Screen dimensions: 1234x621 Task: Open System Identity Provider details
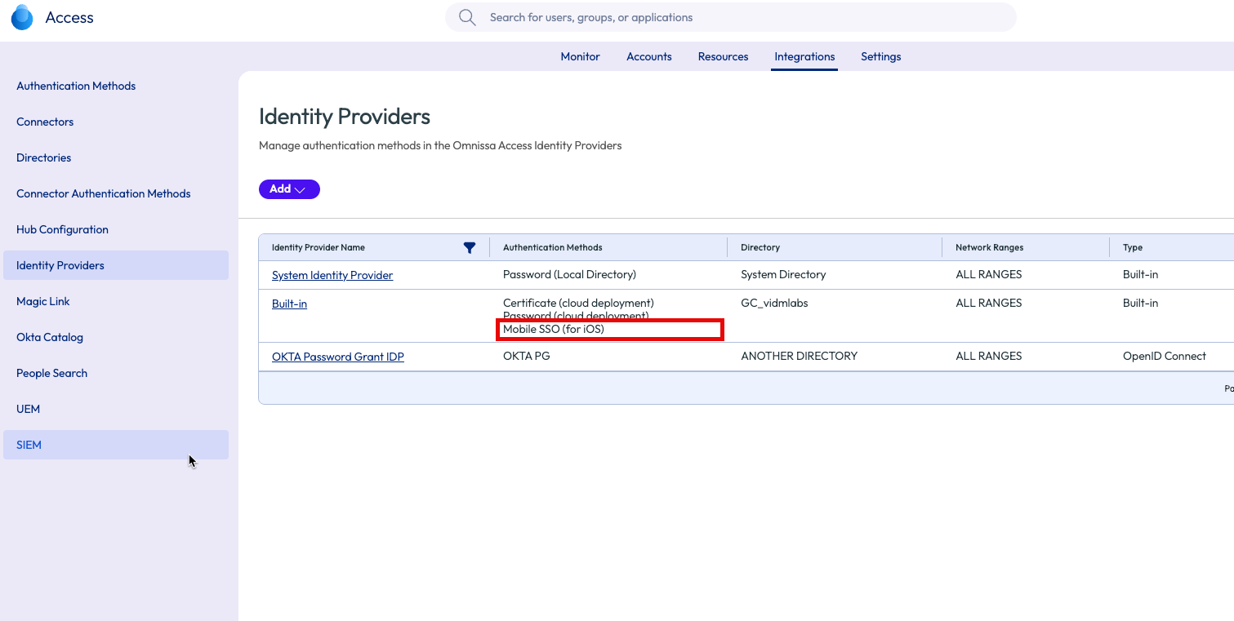(332, 274)
